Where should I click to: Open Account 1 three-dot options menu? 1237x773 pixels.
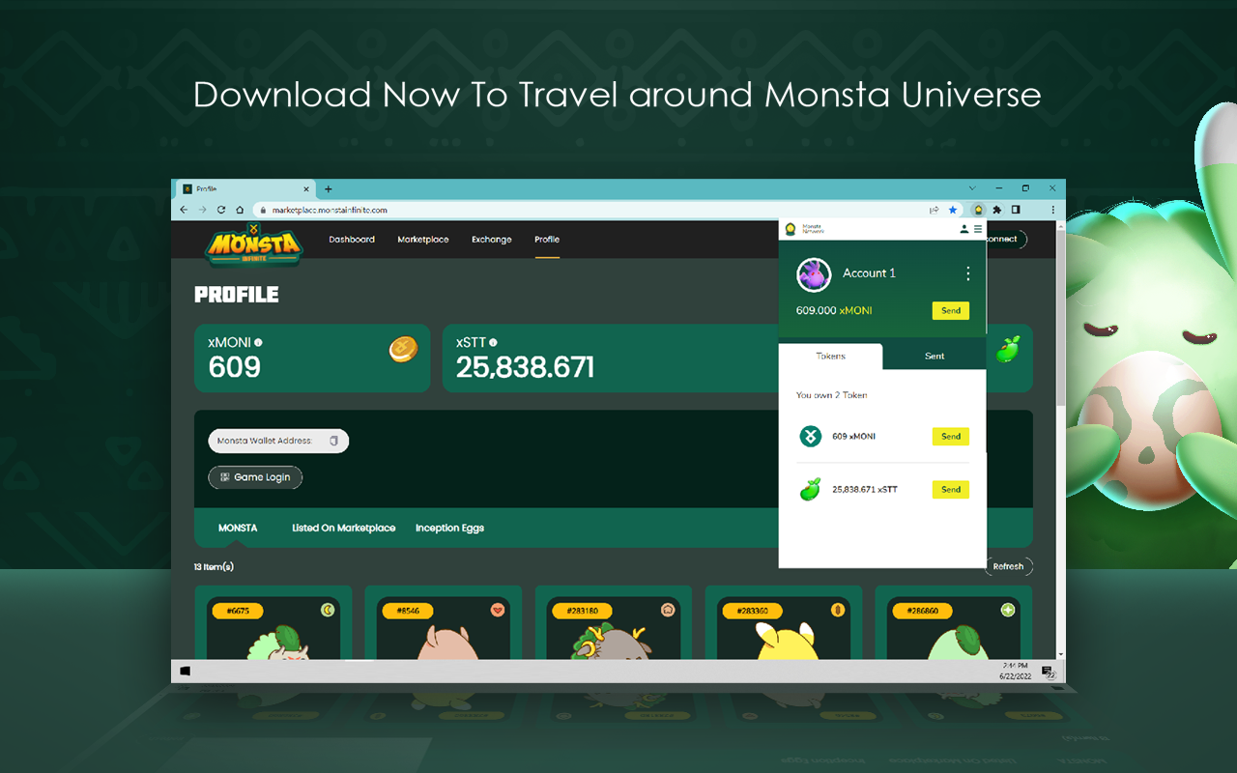coord(967,273)
